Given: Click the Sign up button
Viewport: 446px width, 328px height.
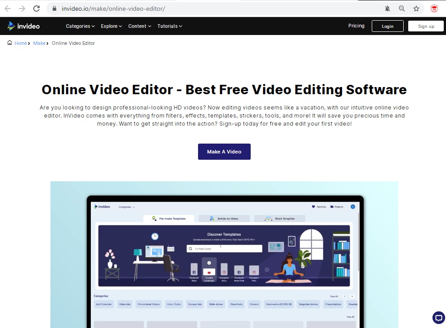Looking at the screenshot, I should point(425,26).
